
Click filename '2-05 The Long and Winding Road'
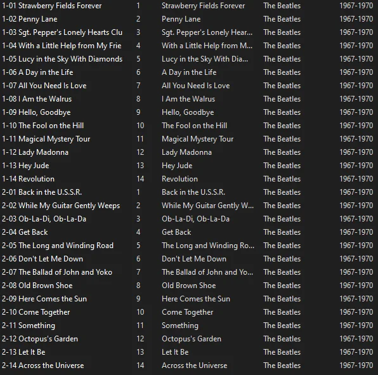tap(58, 246)
